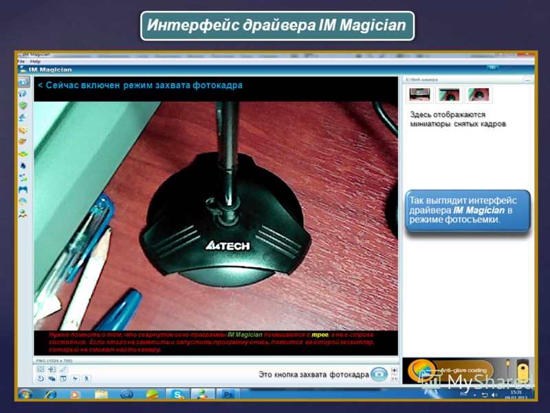Image resolution: width=550 pixels, height=413 pixels.
Task: Select the photo capture mode icon in sidebar
Action: (23, 82)
